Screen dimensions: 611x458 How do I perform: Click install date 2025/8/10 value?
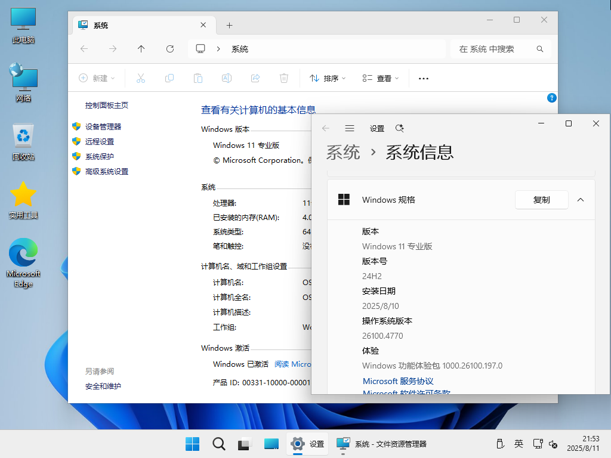click(x=380, y=306)
